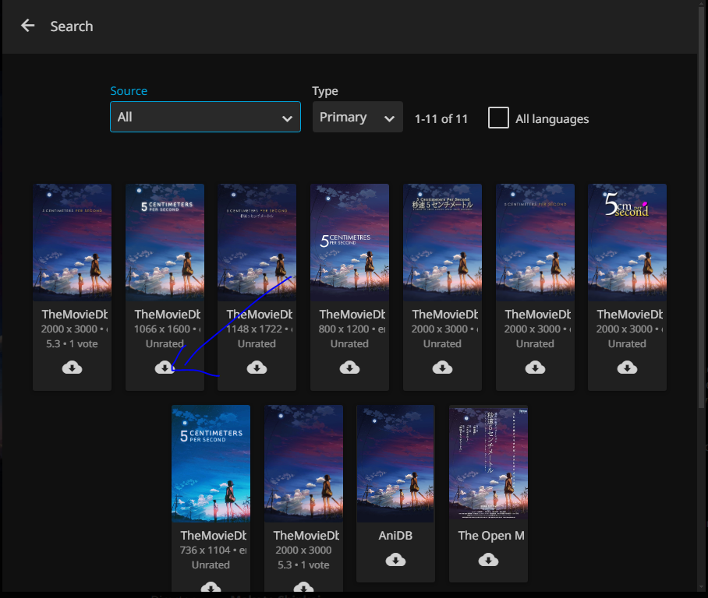Click the 5 Centimetres poster thumbnail, 800 x 1200
This screenshot has width=708, height=598.
click(349, 241)
